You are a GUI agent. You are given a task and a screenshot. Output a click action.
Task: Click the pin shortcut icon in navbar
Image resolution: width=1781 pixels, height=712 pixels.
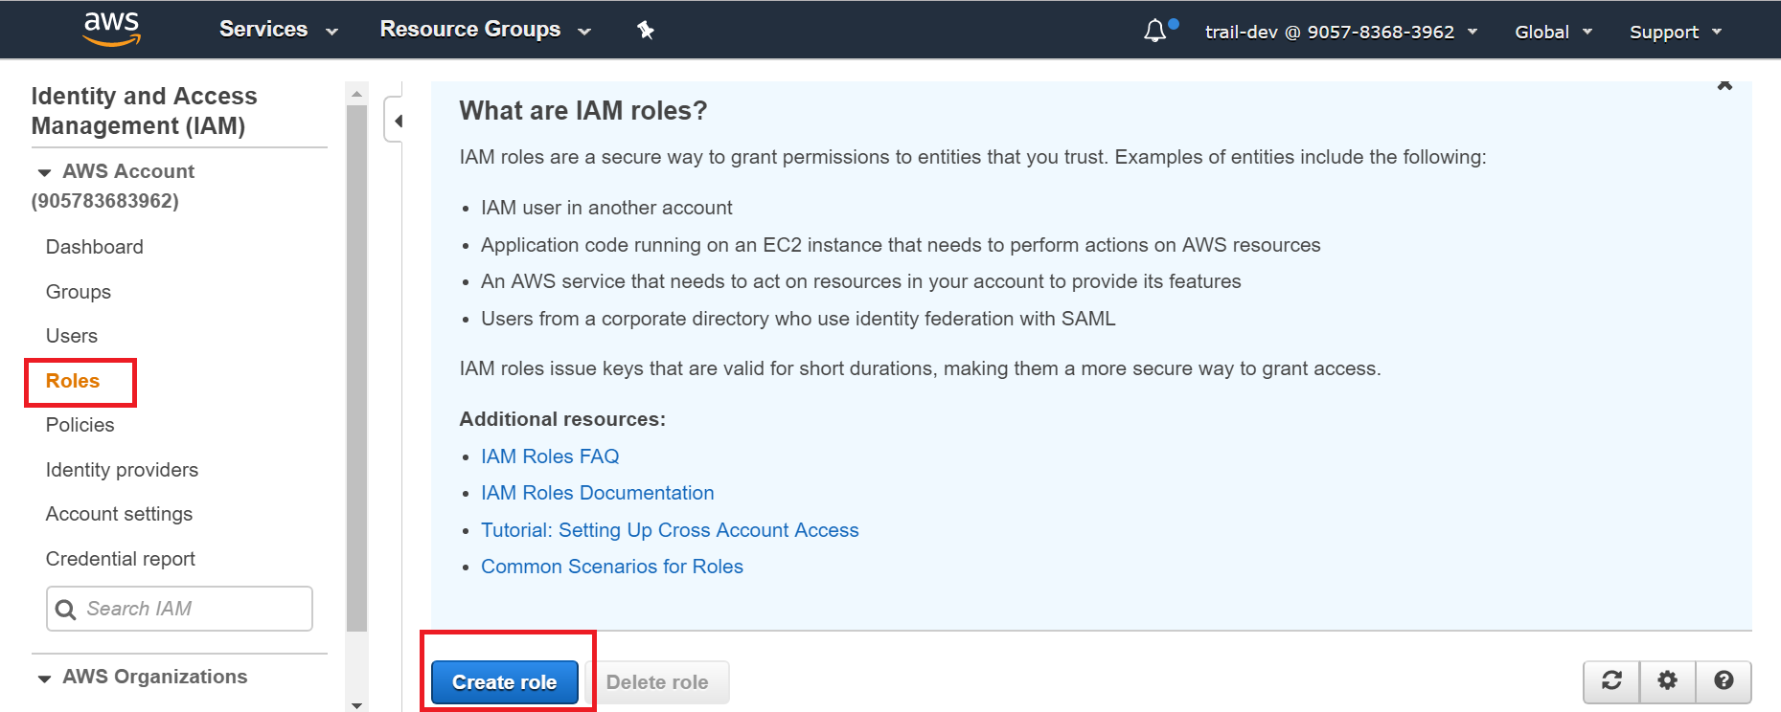(646, 31)
